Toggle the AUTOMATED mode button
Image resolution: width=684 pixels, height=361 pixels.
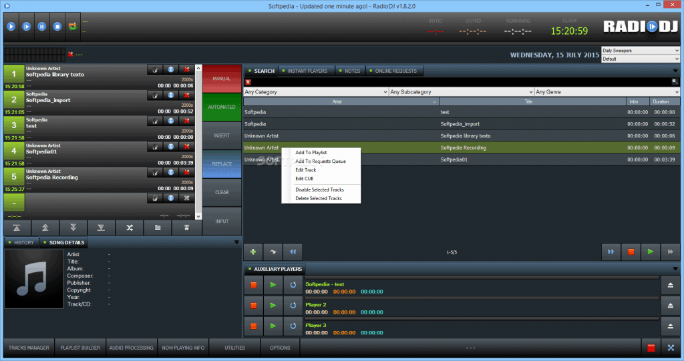221,107
